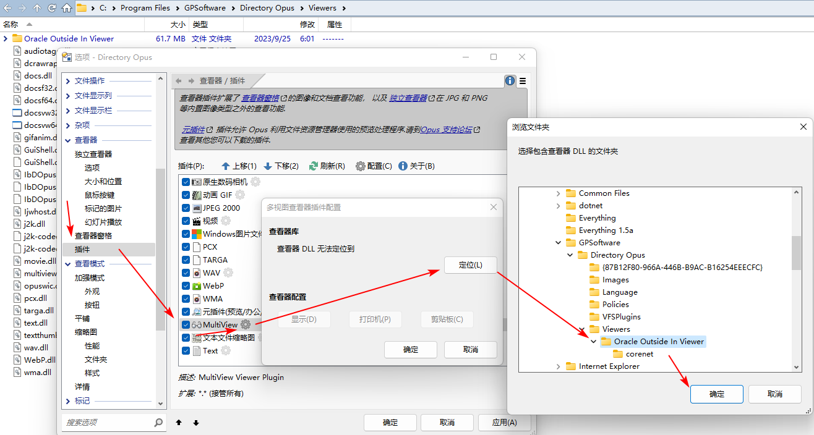This screenshot has height=435, width=814.
Task: Click 确定 in MultiView config dialog
Action: point(411,350)
